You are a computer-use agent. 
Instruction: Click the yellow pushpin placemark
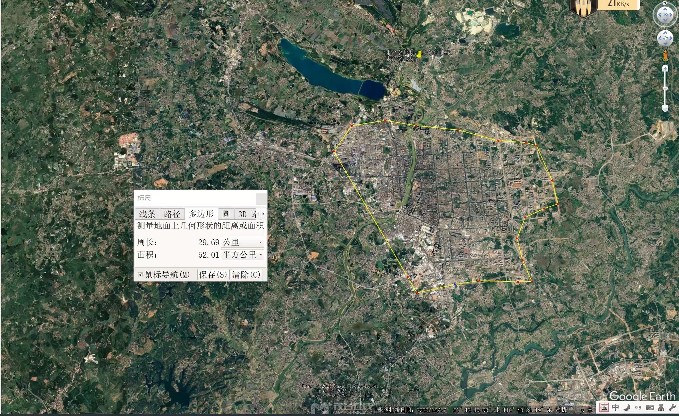419,54
